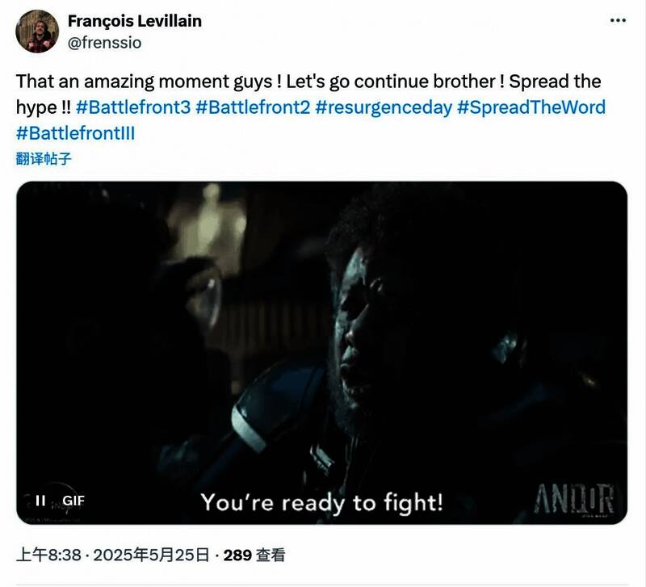Viewport: 646px width, 587px height.
Task: Click the @frenssio handle
Action: pos(105,43)
